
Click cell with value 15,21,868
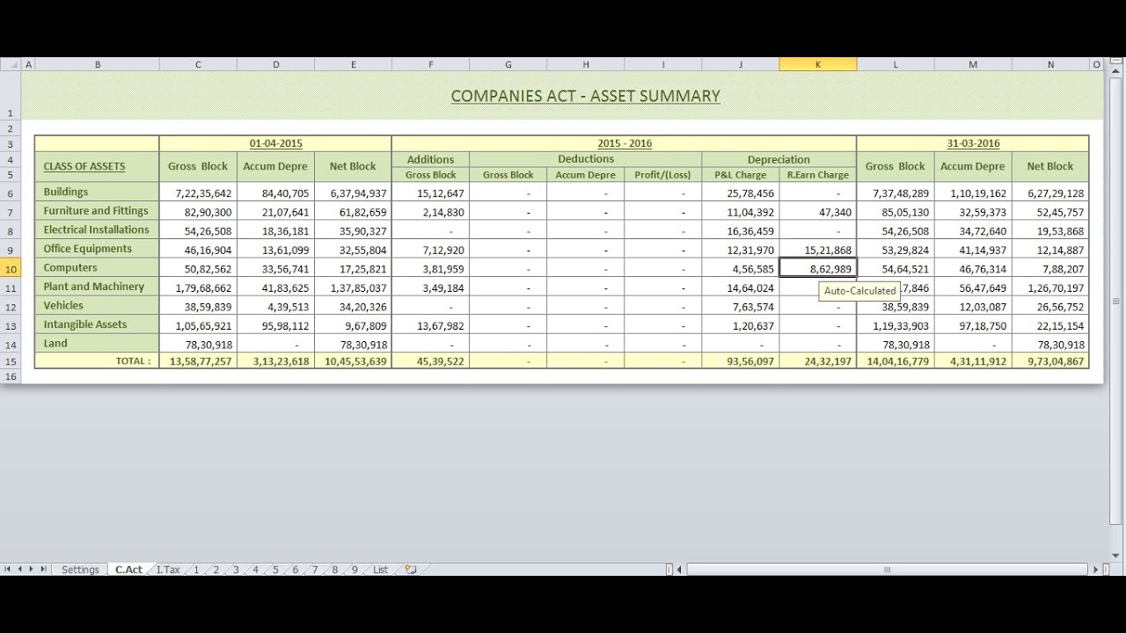818,250
